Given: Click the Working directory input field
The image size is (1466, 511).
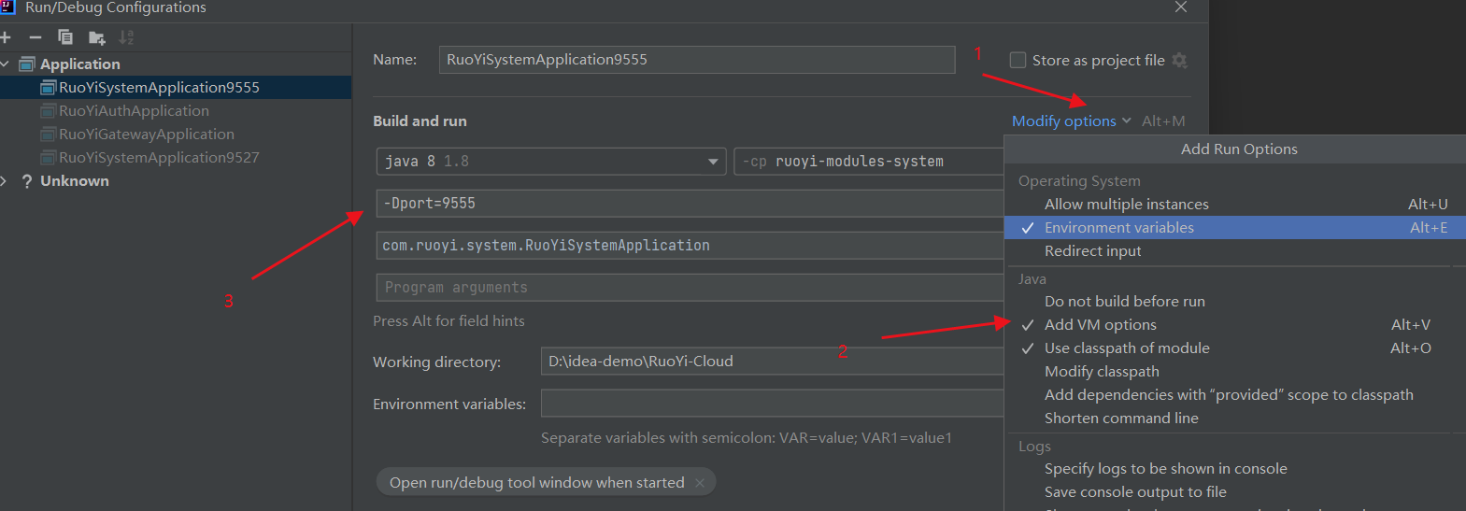Looking at the screenshot, I should coord(771,362).
